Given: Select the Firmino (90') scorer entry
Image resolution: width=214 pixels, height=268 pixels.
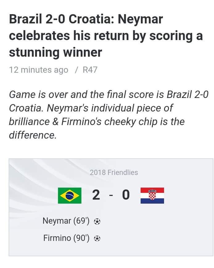Looking at the screenshot, I should pyautogui.click(x=66, y=238).
